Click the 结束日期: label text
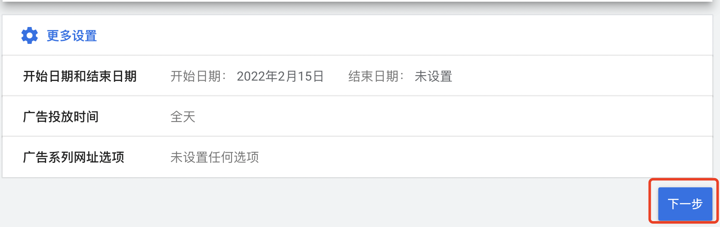 376,76
